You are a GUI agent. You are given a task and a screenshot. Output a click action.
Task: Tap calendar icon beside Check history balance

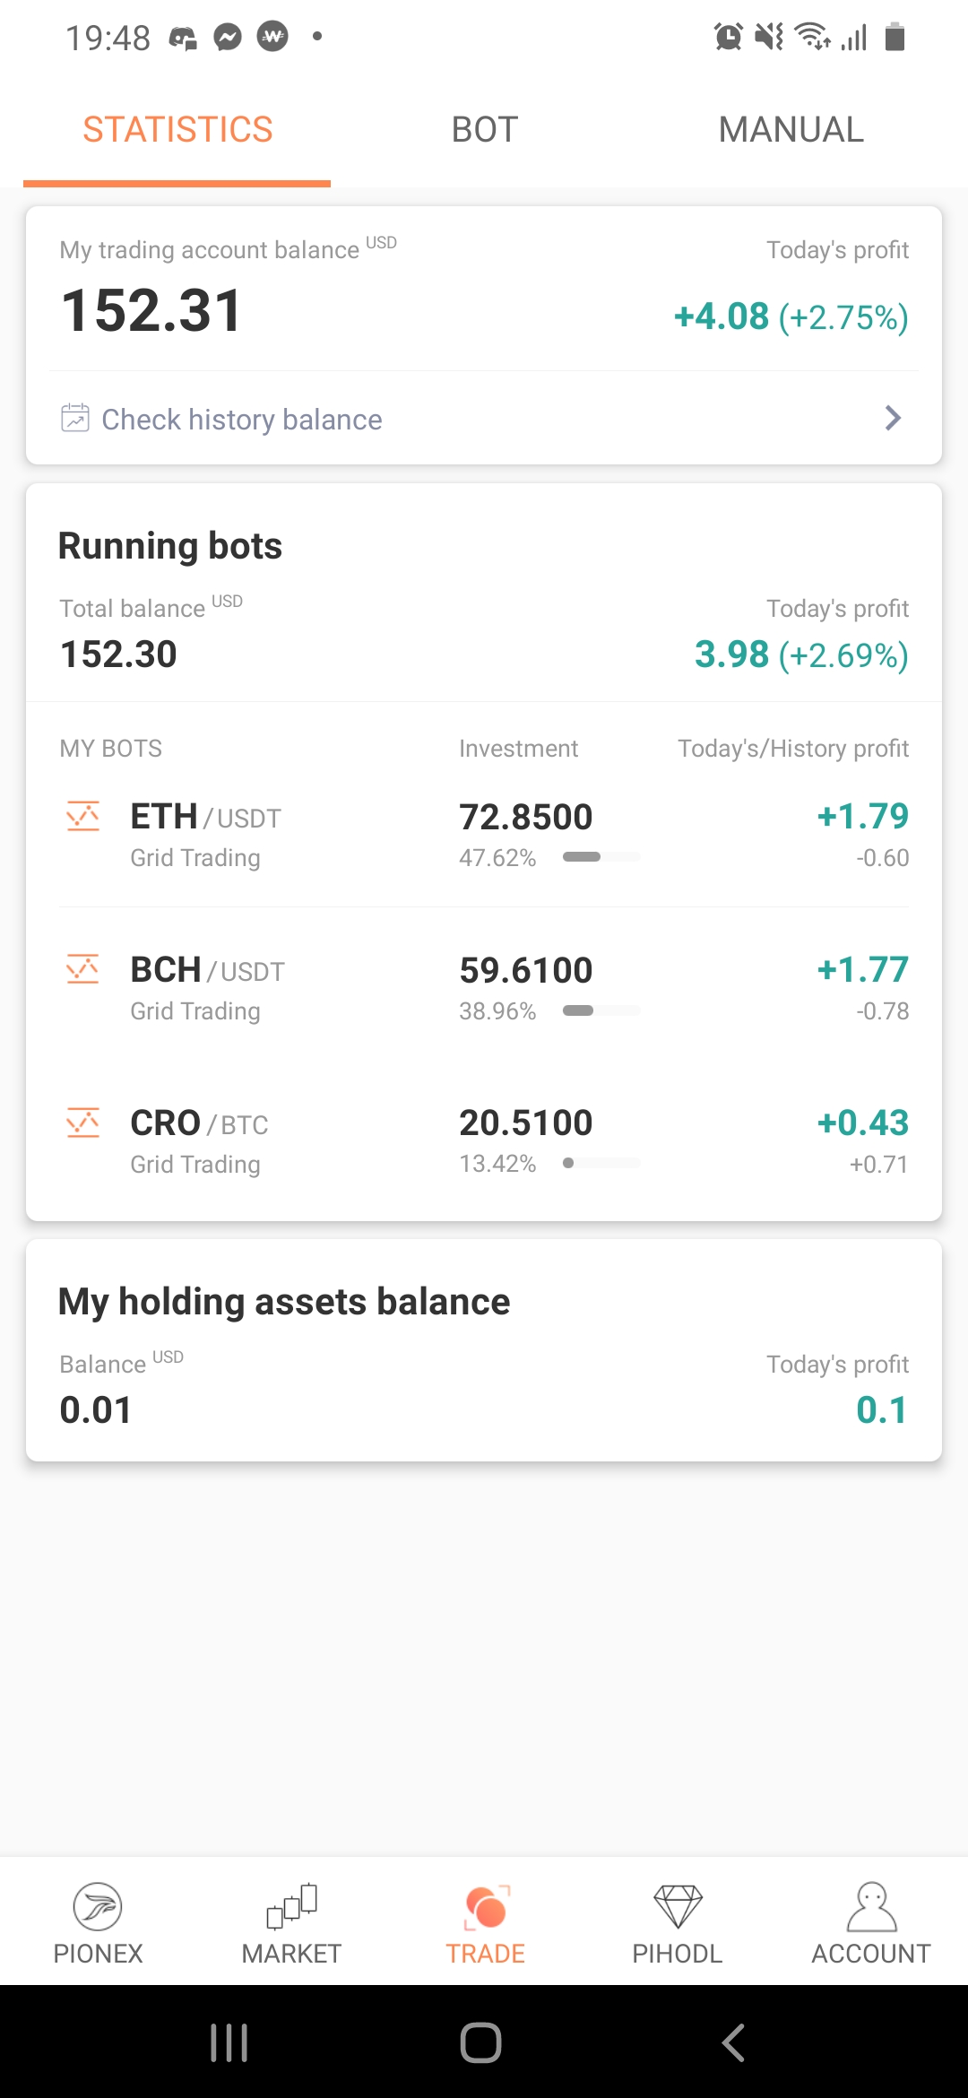point(75,418)
